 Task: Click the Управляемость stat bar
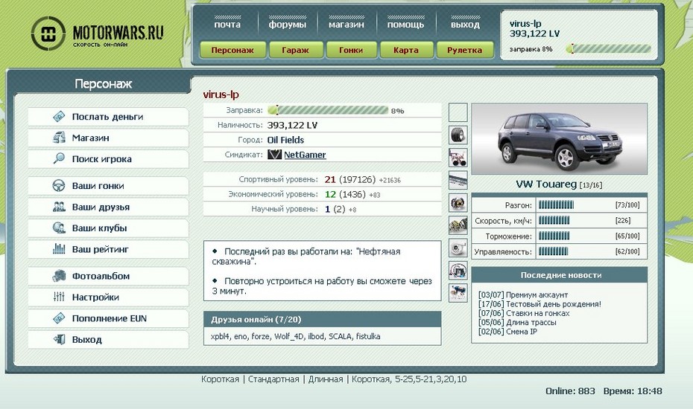point(554,251)
